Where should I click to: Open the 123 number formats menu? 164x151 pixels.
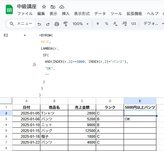tap(133, 24)
